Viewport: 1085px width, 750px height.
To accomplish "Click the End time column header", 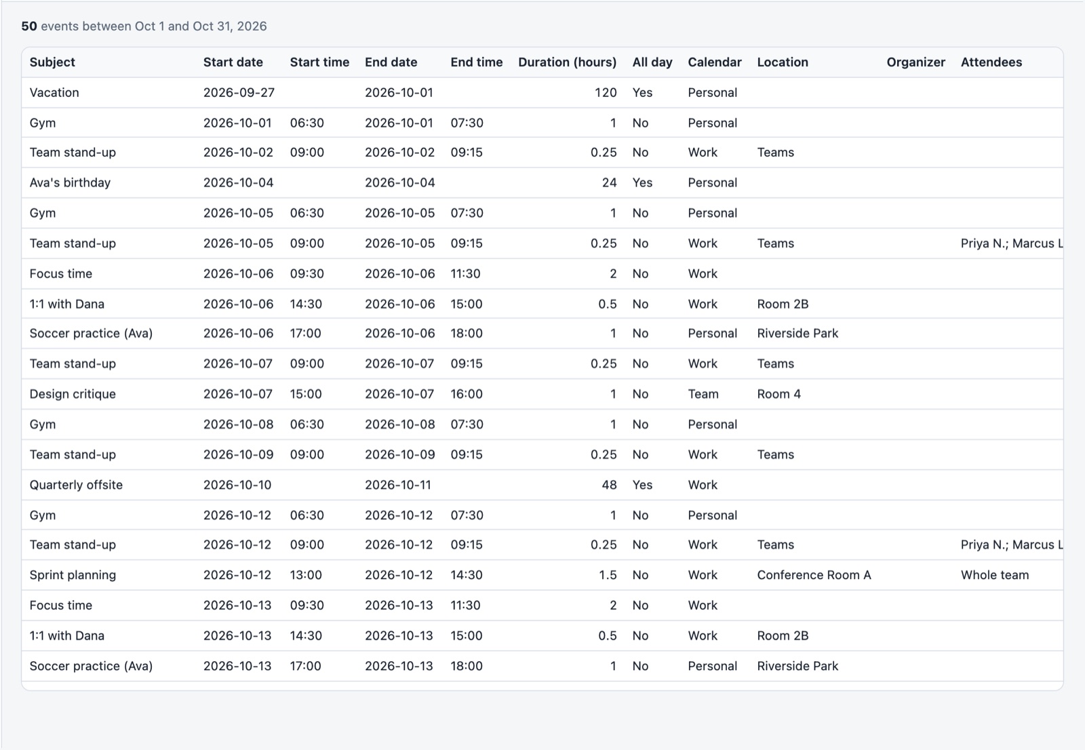I will point(477,62).
